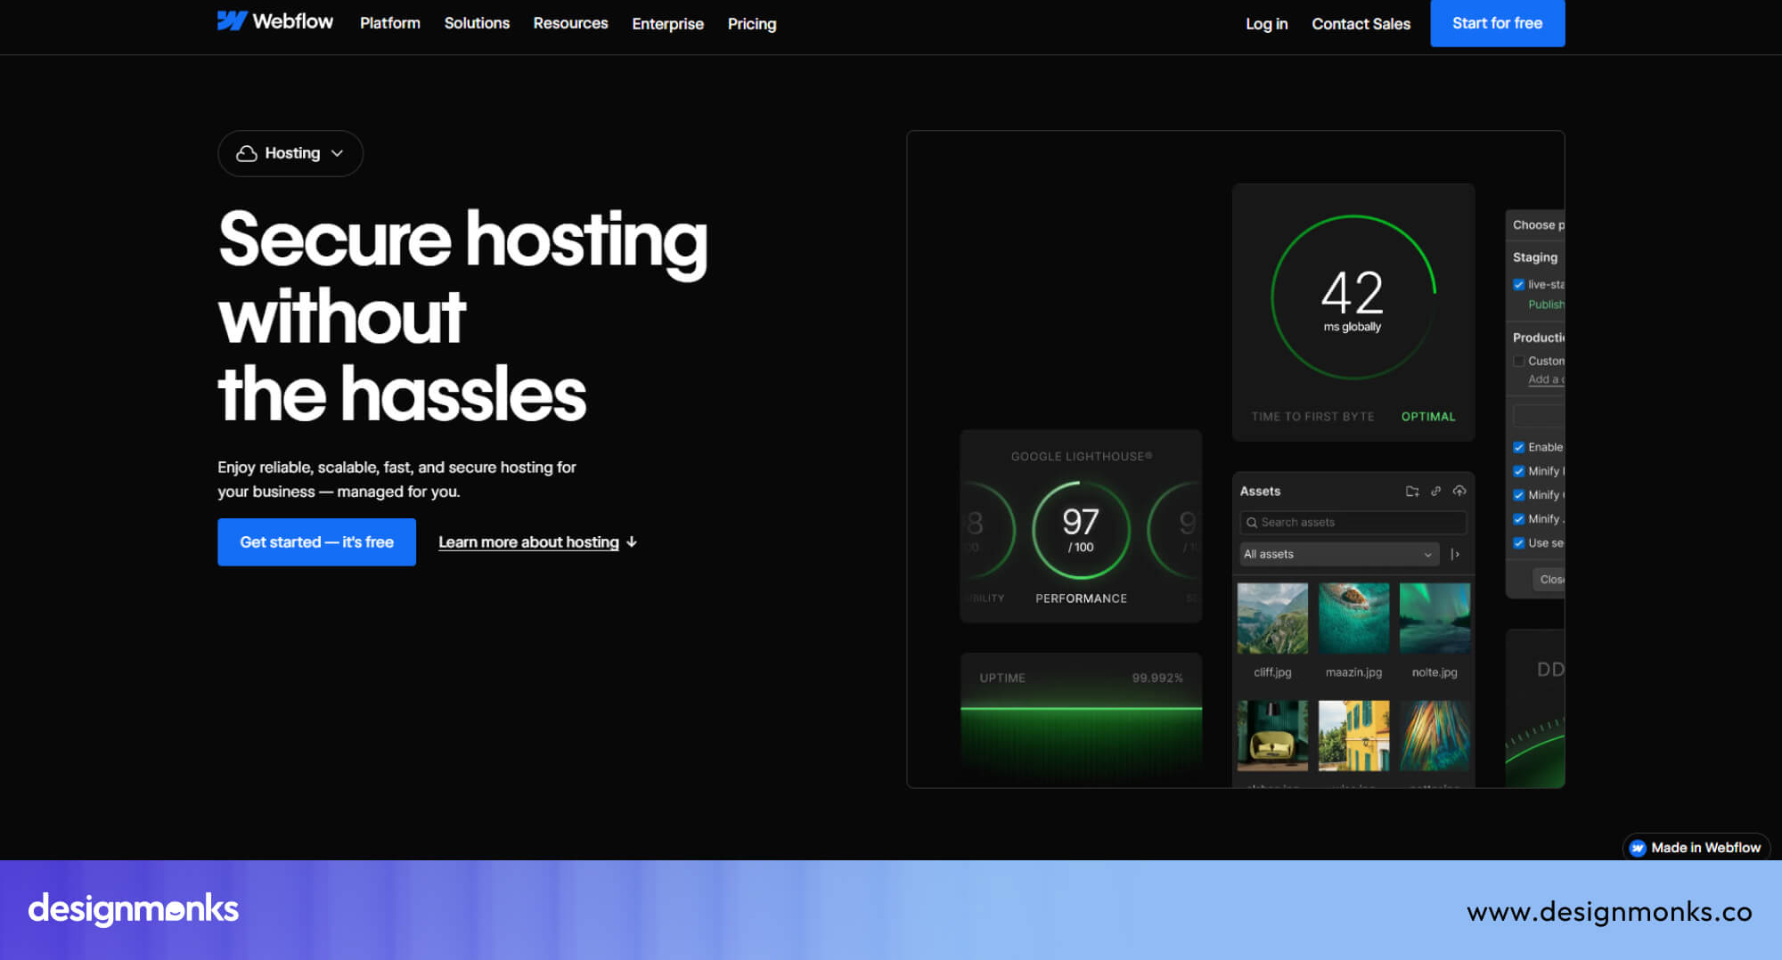Screen dimensions: 1782x960
Task: Click the 97 performance gauge ring
Action: click(x=1081, y=531)
